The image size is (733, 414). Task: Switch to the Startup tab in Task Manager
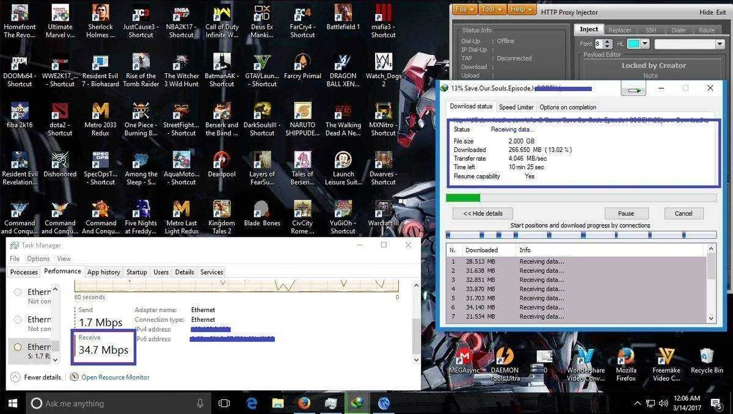click(136, 272)
